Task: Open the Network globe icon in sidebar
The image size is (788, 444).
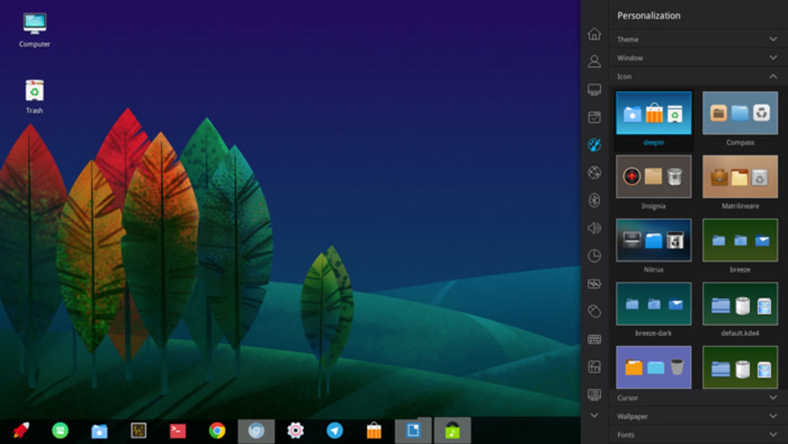Action: [594, 173]
